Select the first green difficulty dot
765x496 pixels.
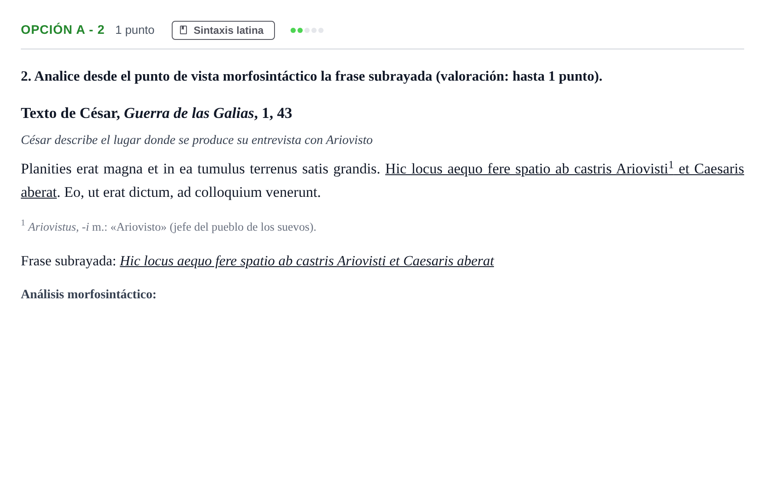click(293, 30)
